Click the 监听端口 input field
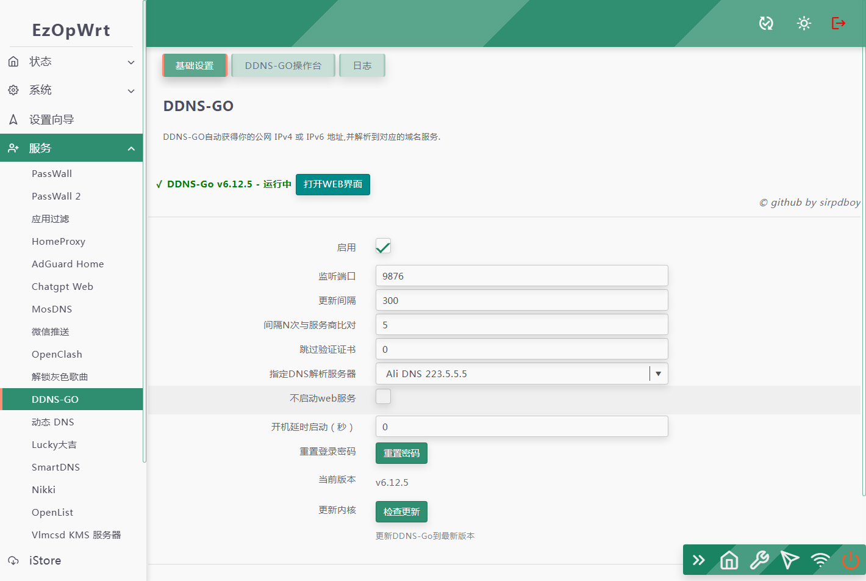Image resolution: width=866 pixels, height=581 pixels. 522,276
